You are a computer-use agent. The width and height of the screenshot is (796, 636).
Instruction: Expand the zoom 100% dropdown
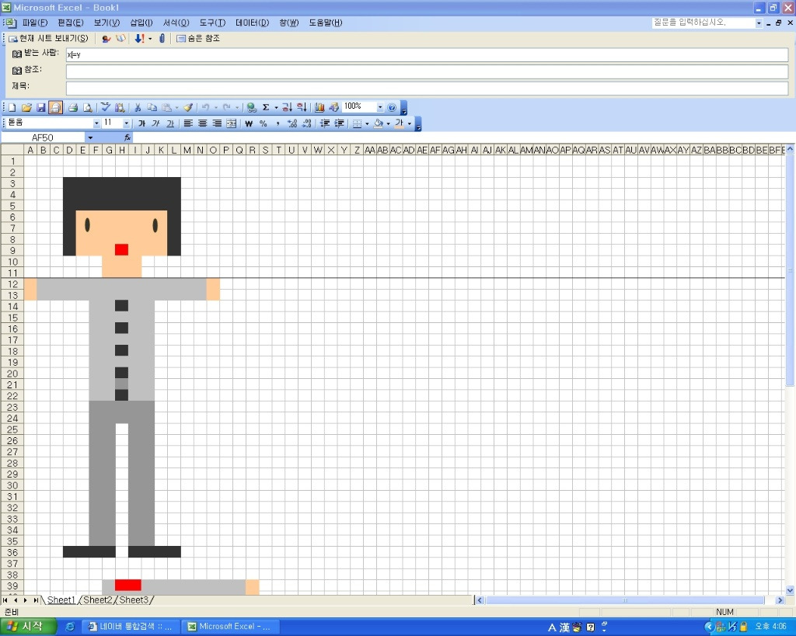click(x=379, y=107)
